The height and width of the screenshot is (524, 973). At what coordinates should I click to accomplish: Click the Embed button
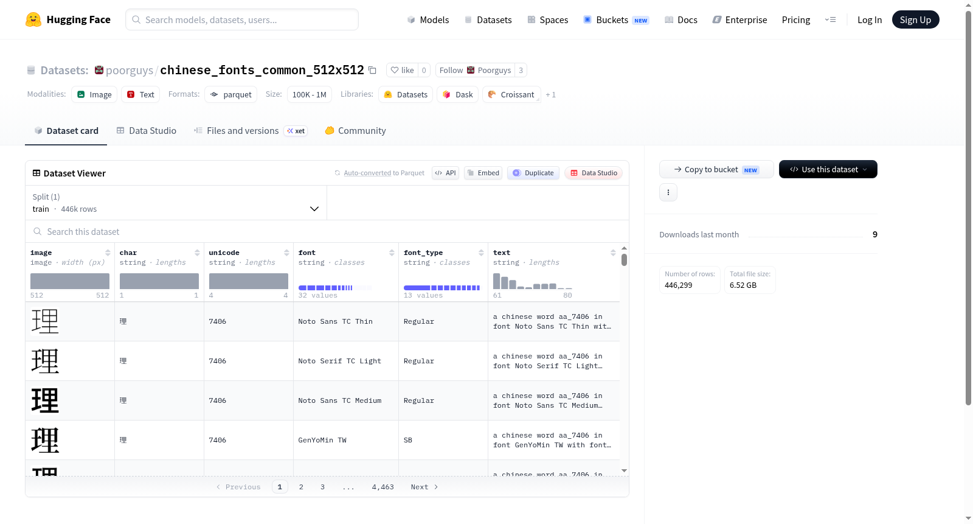click(483, 173)
